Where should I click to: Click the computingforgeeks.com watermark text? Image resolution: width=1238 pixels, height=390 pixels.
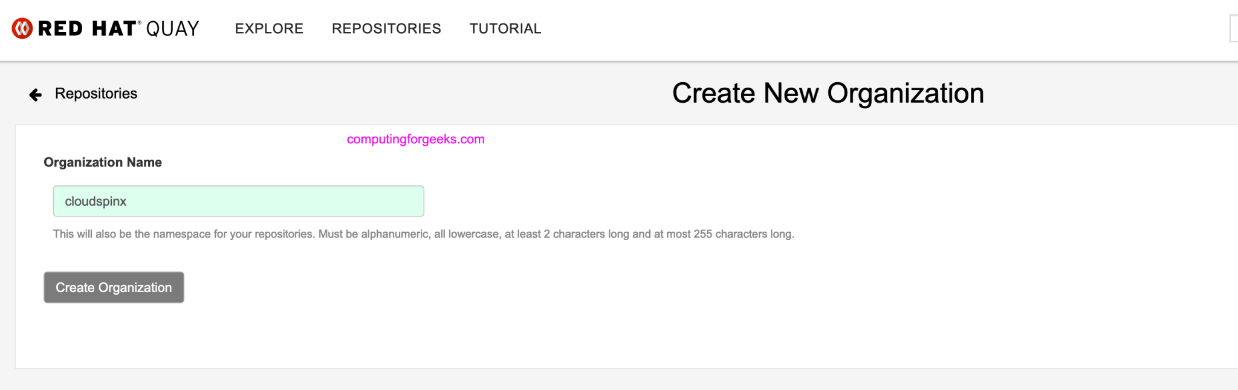[x=415, y=139]
